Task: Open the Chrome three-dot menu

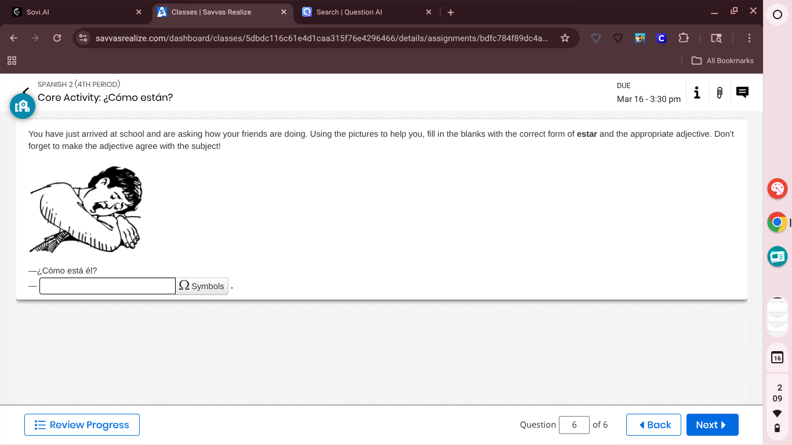Action: tap(749, 38)
